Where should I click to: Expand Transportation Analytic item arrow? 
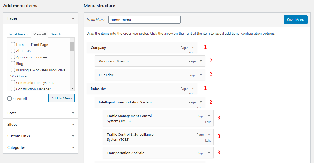coord(209,153)
